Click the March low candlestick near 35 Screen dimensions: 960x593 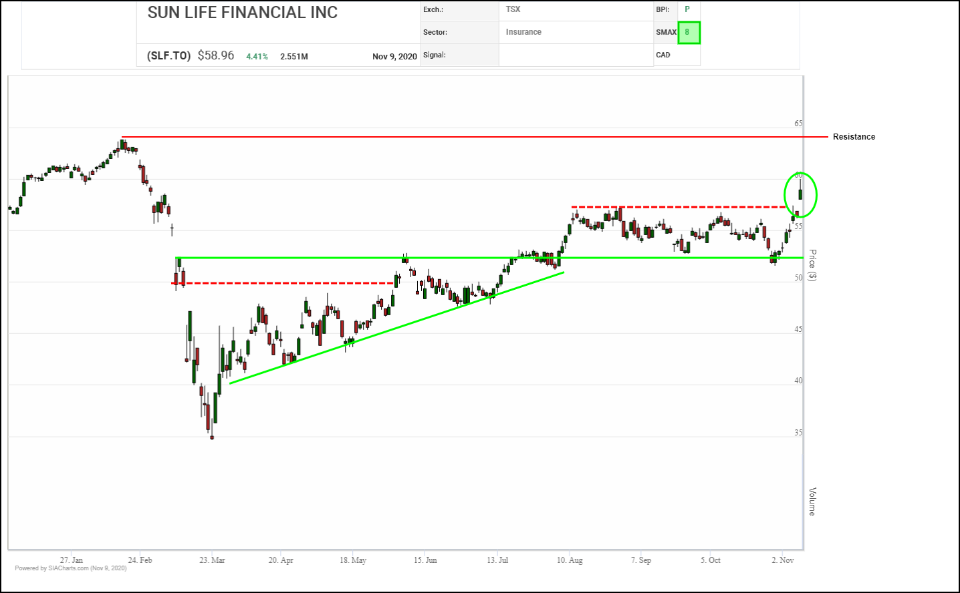click(212, 437)
